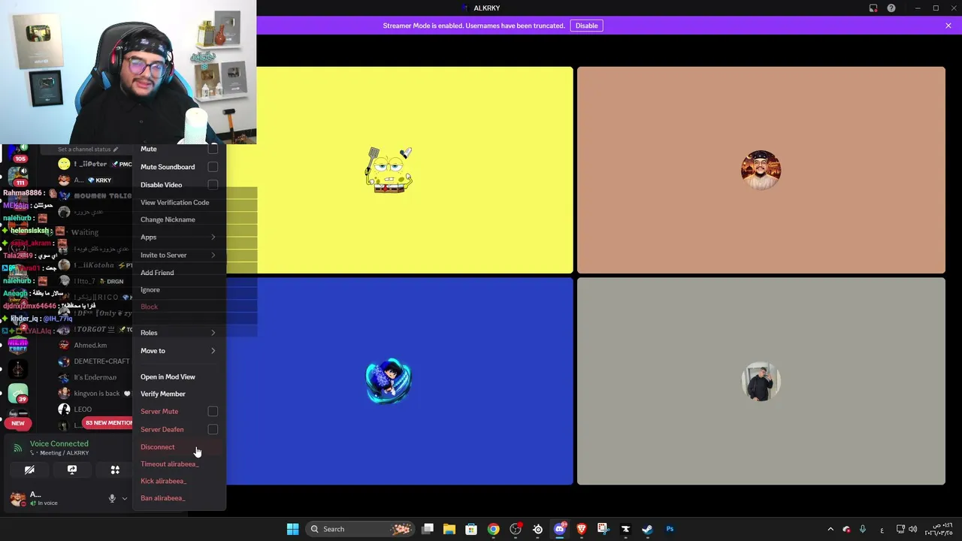Open activities launcher in voice panel
This screenshot has height=541, width=962.
coord(115,470)
